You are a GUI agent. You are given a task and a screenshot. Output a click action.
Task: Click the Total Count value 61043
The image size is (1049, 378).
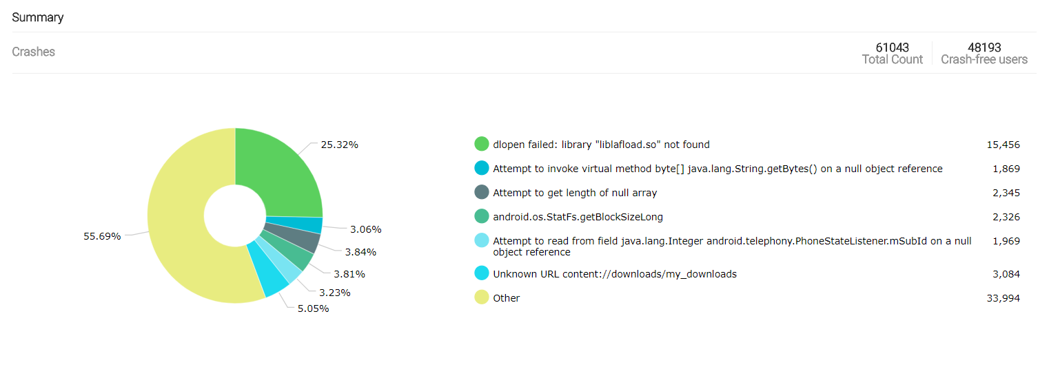[x=892, y=48]
